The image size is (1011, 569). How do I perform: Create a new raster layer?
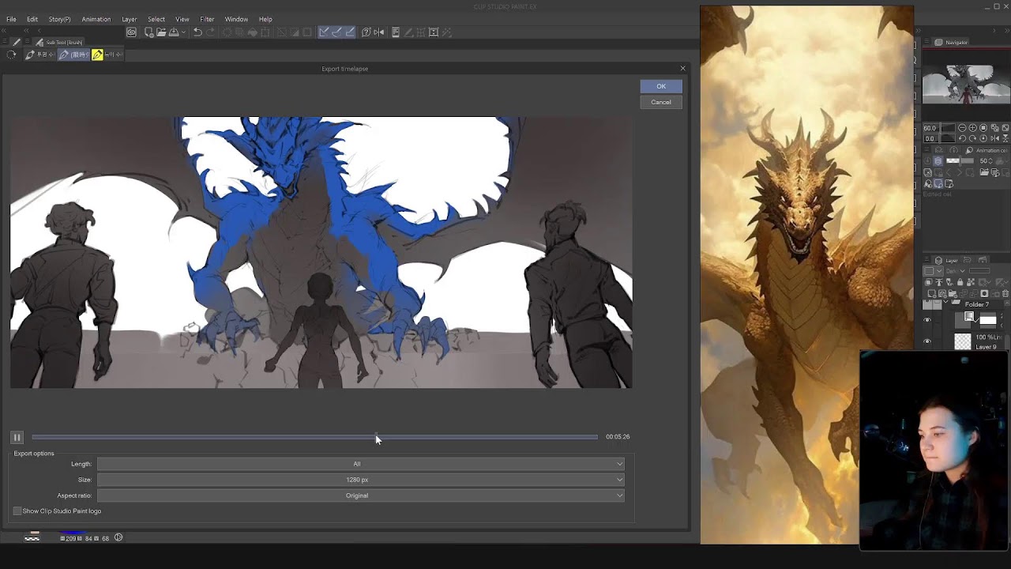click(x=932, y=294)
